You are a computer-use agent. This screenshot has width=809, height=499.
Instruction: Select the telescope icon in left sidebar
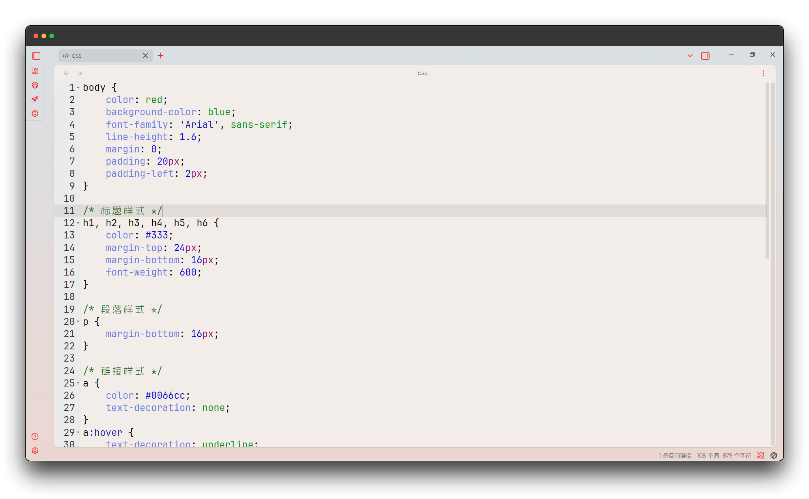click(x=35, y=99)
